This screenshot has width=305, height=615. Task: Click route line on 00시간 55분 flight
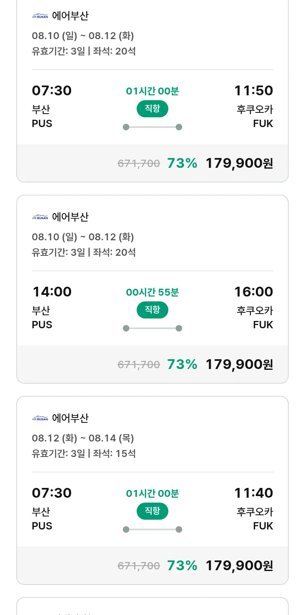(152, 328)
